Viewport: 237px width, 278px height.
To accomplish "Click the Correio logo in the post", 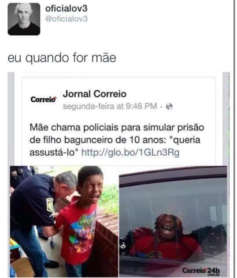I will point(43,99).
